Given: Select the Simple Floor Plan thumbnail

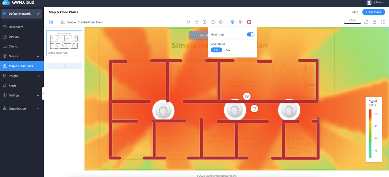Looking at the screenshot, I should point(64,43).
